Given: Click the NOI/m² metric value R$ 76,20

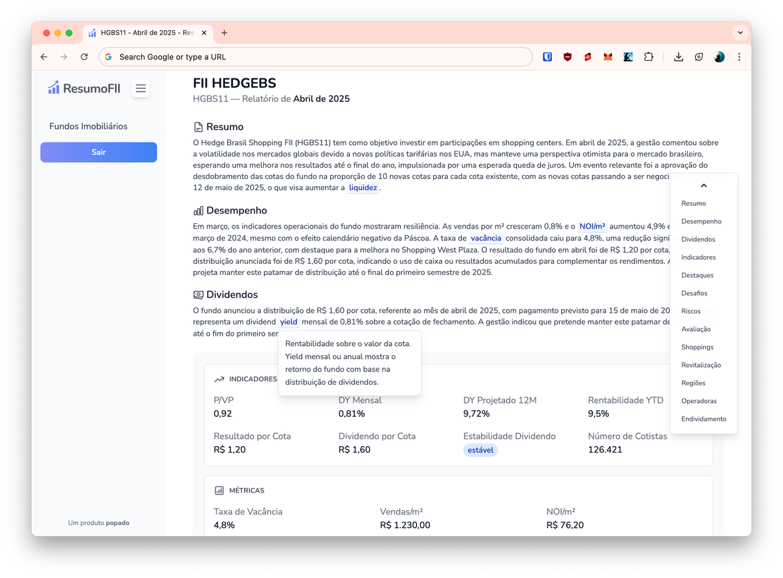Looking at the screenshot, I should click(x=565, y=525).
